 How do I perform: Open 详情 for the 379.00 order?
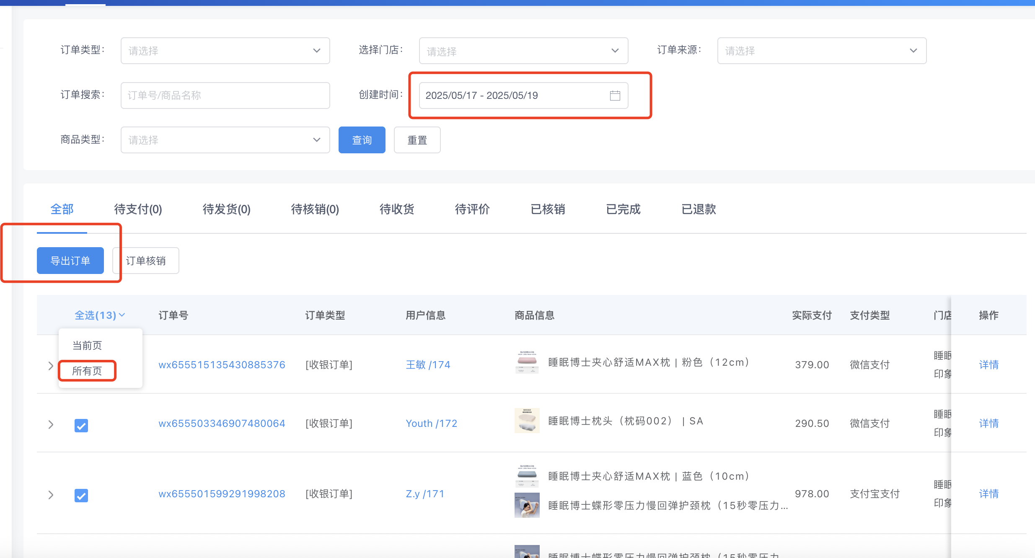(x=988, y=365)
